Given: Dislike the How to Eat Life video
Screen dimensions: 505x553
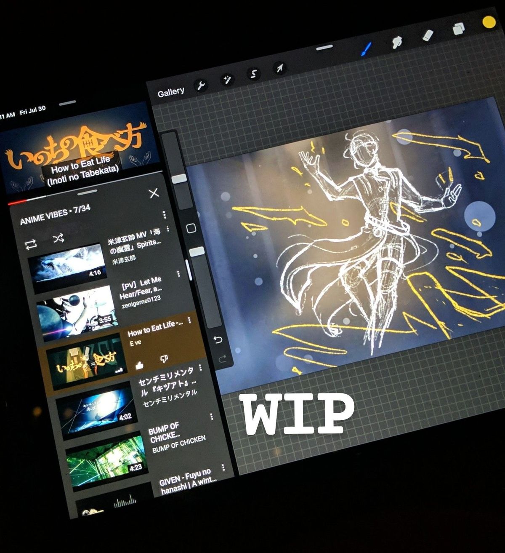Looking at the screenshot, I should point(164,359).
